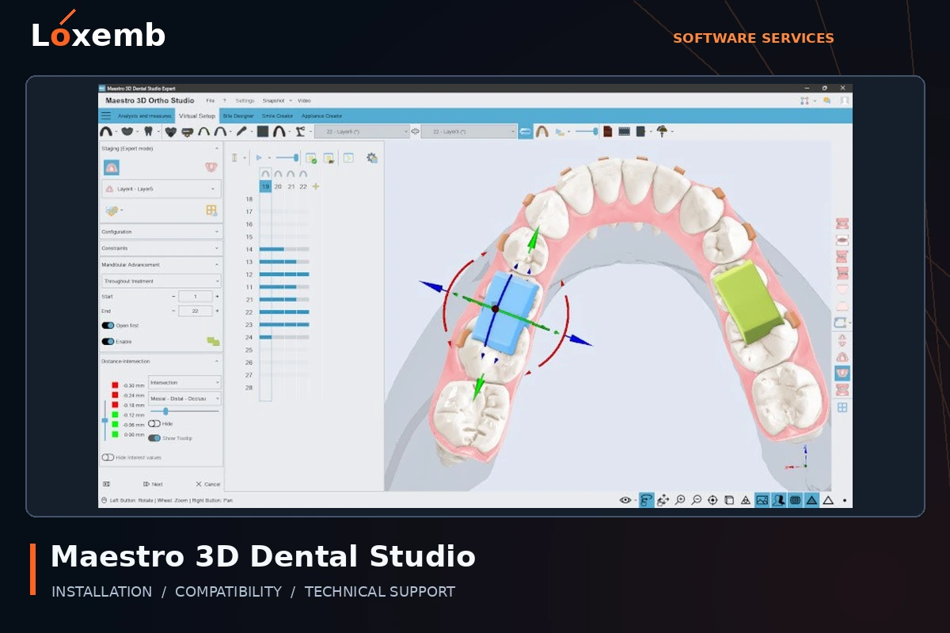Switch to Smile Creator tab
Image resolution: width=950 pixels, height=633 pixels.
(277, 116)
